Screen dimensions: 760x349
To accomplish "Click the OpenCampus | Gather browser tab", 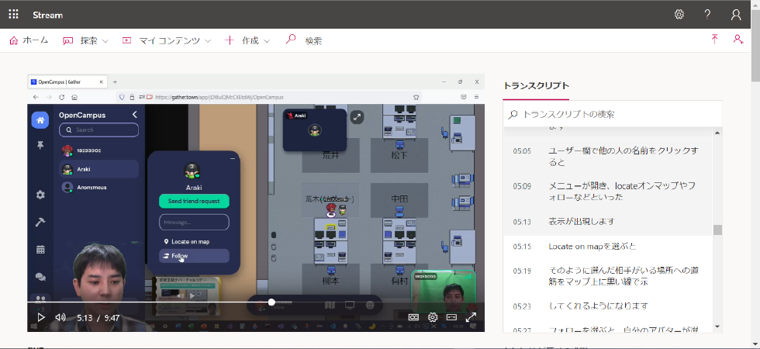I will 68,82.
